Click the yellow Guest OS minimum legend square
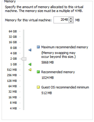Viewport: 94px width, 122px height. coord(38,87)
